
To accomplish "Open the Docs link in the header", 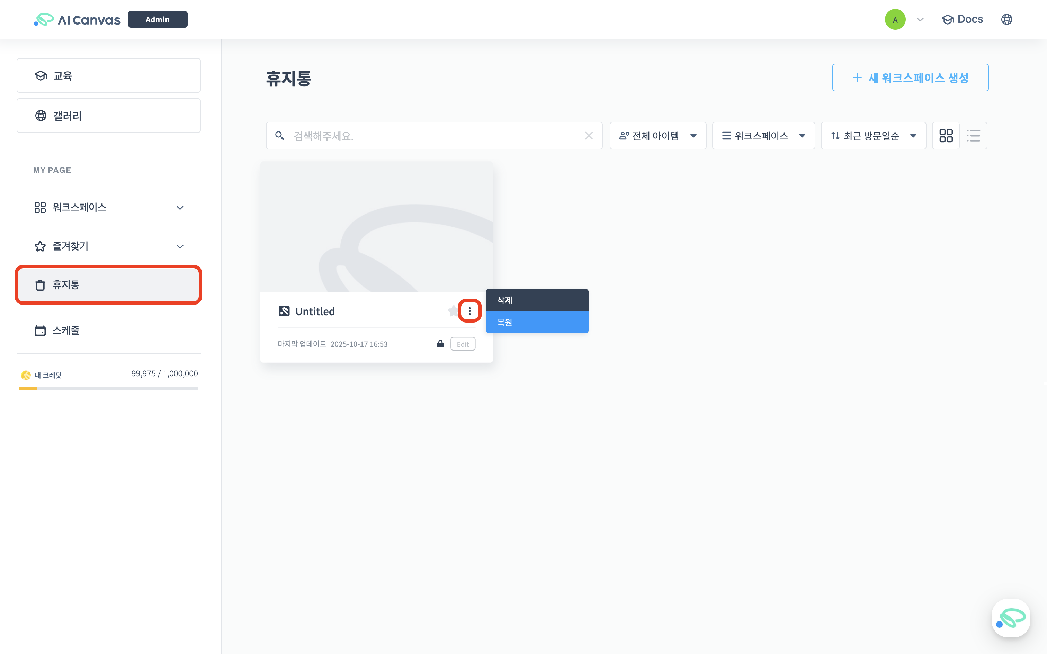I will [x=962, y=19].
